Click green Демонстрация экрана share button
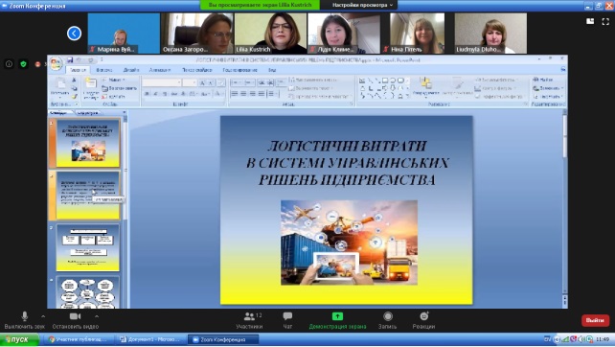The width and height of the screenshot is (615, 347). point(337,320)
